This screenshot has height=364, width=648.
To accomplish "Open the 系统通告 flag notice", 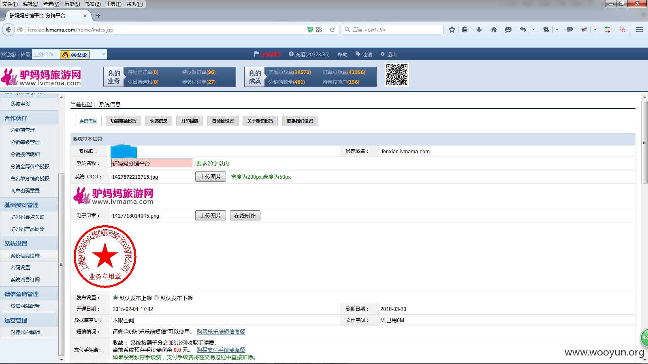I will point(267,54).
